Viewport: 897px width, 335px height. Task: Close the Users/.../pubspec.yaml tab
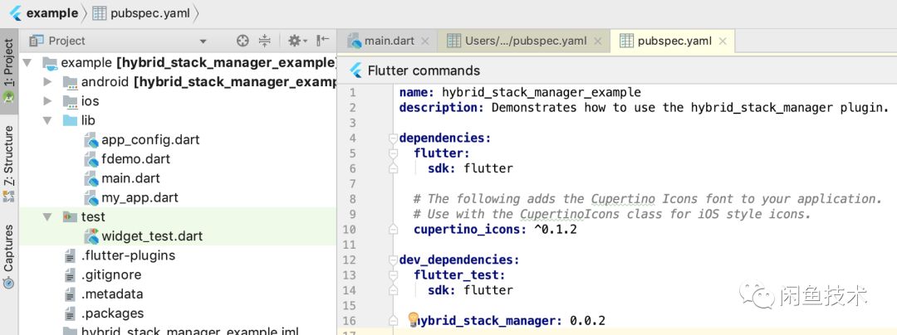(x=598, y=41)
